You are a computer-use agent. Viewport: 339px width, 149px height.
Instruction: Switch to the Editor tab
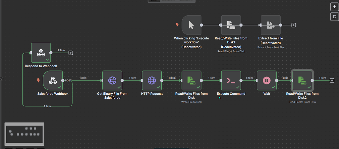[x=154, y=1]
